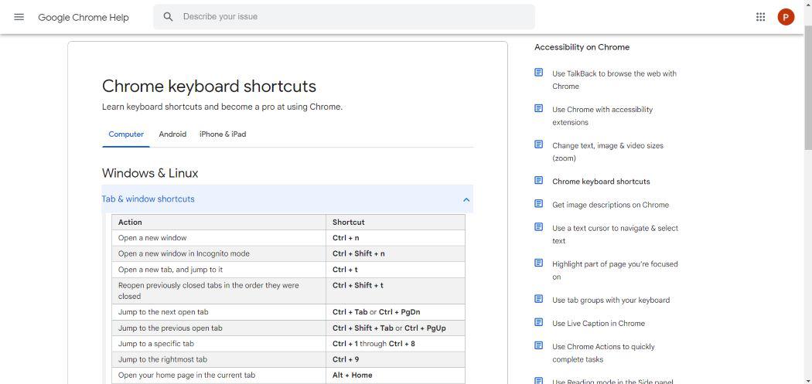Click the article icon beside tab groups link

tap(539, 299)
